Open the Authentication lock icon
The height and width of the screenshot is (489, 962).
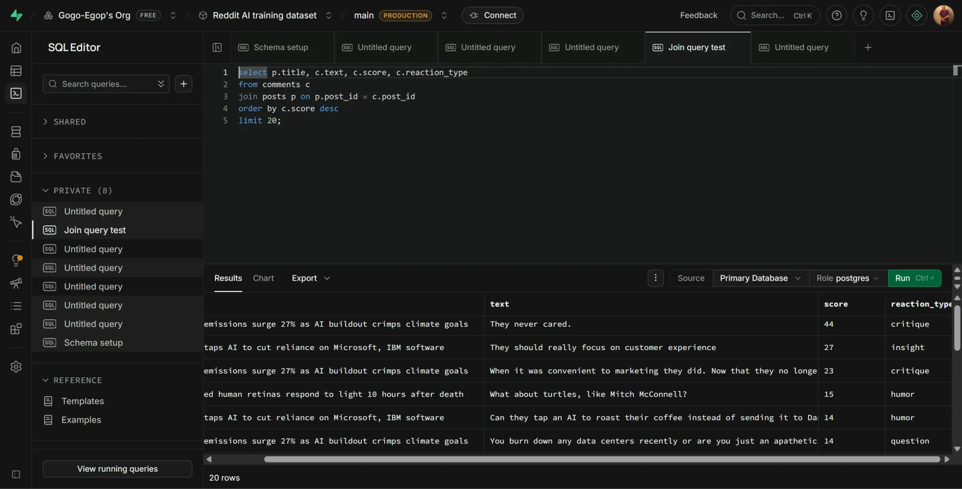tap(16, 154)
